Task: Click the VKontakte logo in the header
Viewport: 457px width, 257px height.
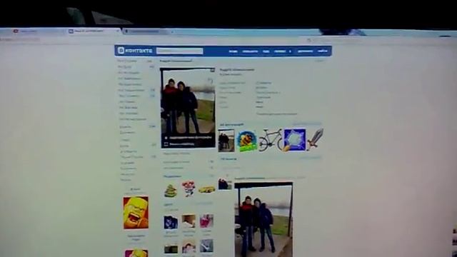Action: click(x=135, y=51)
